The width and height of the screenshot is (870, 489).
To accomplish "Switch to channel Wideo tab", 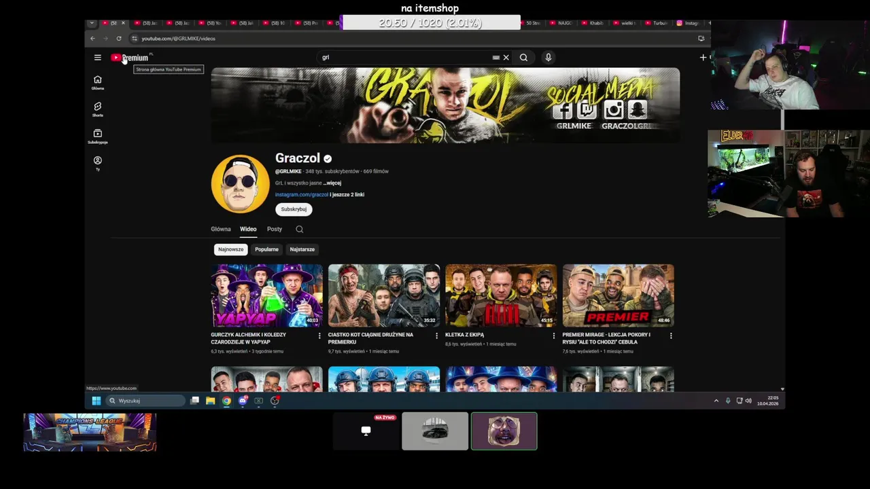I will (x=248, y=230).
